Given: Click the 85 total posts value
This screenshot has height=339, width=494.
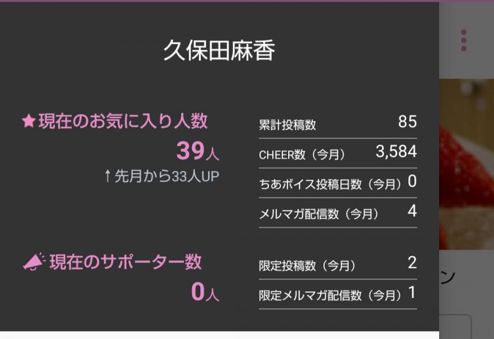Looking at the screenshot, I should click(x=407, y=122).
